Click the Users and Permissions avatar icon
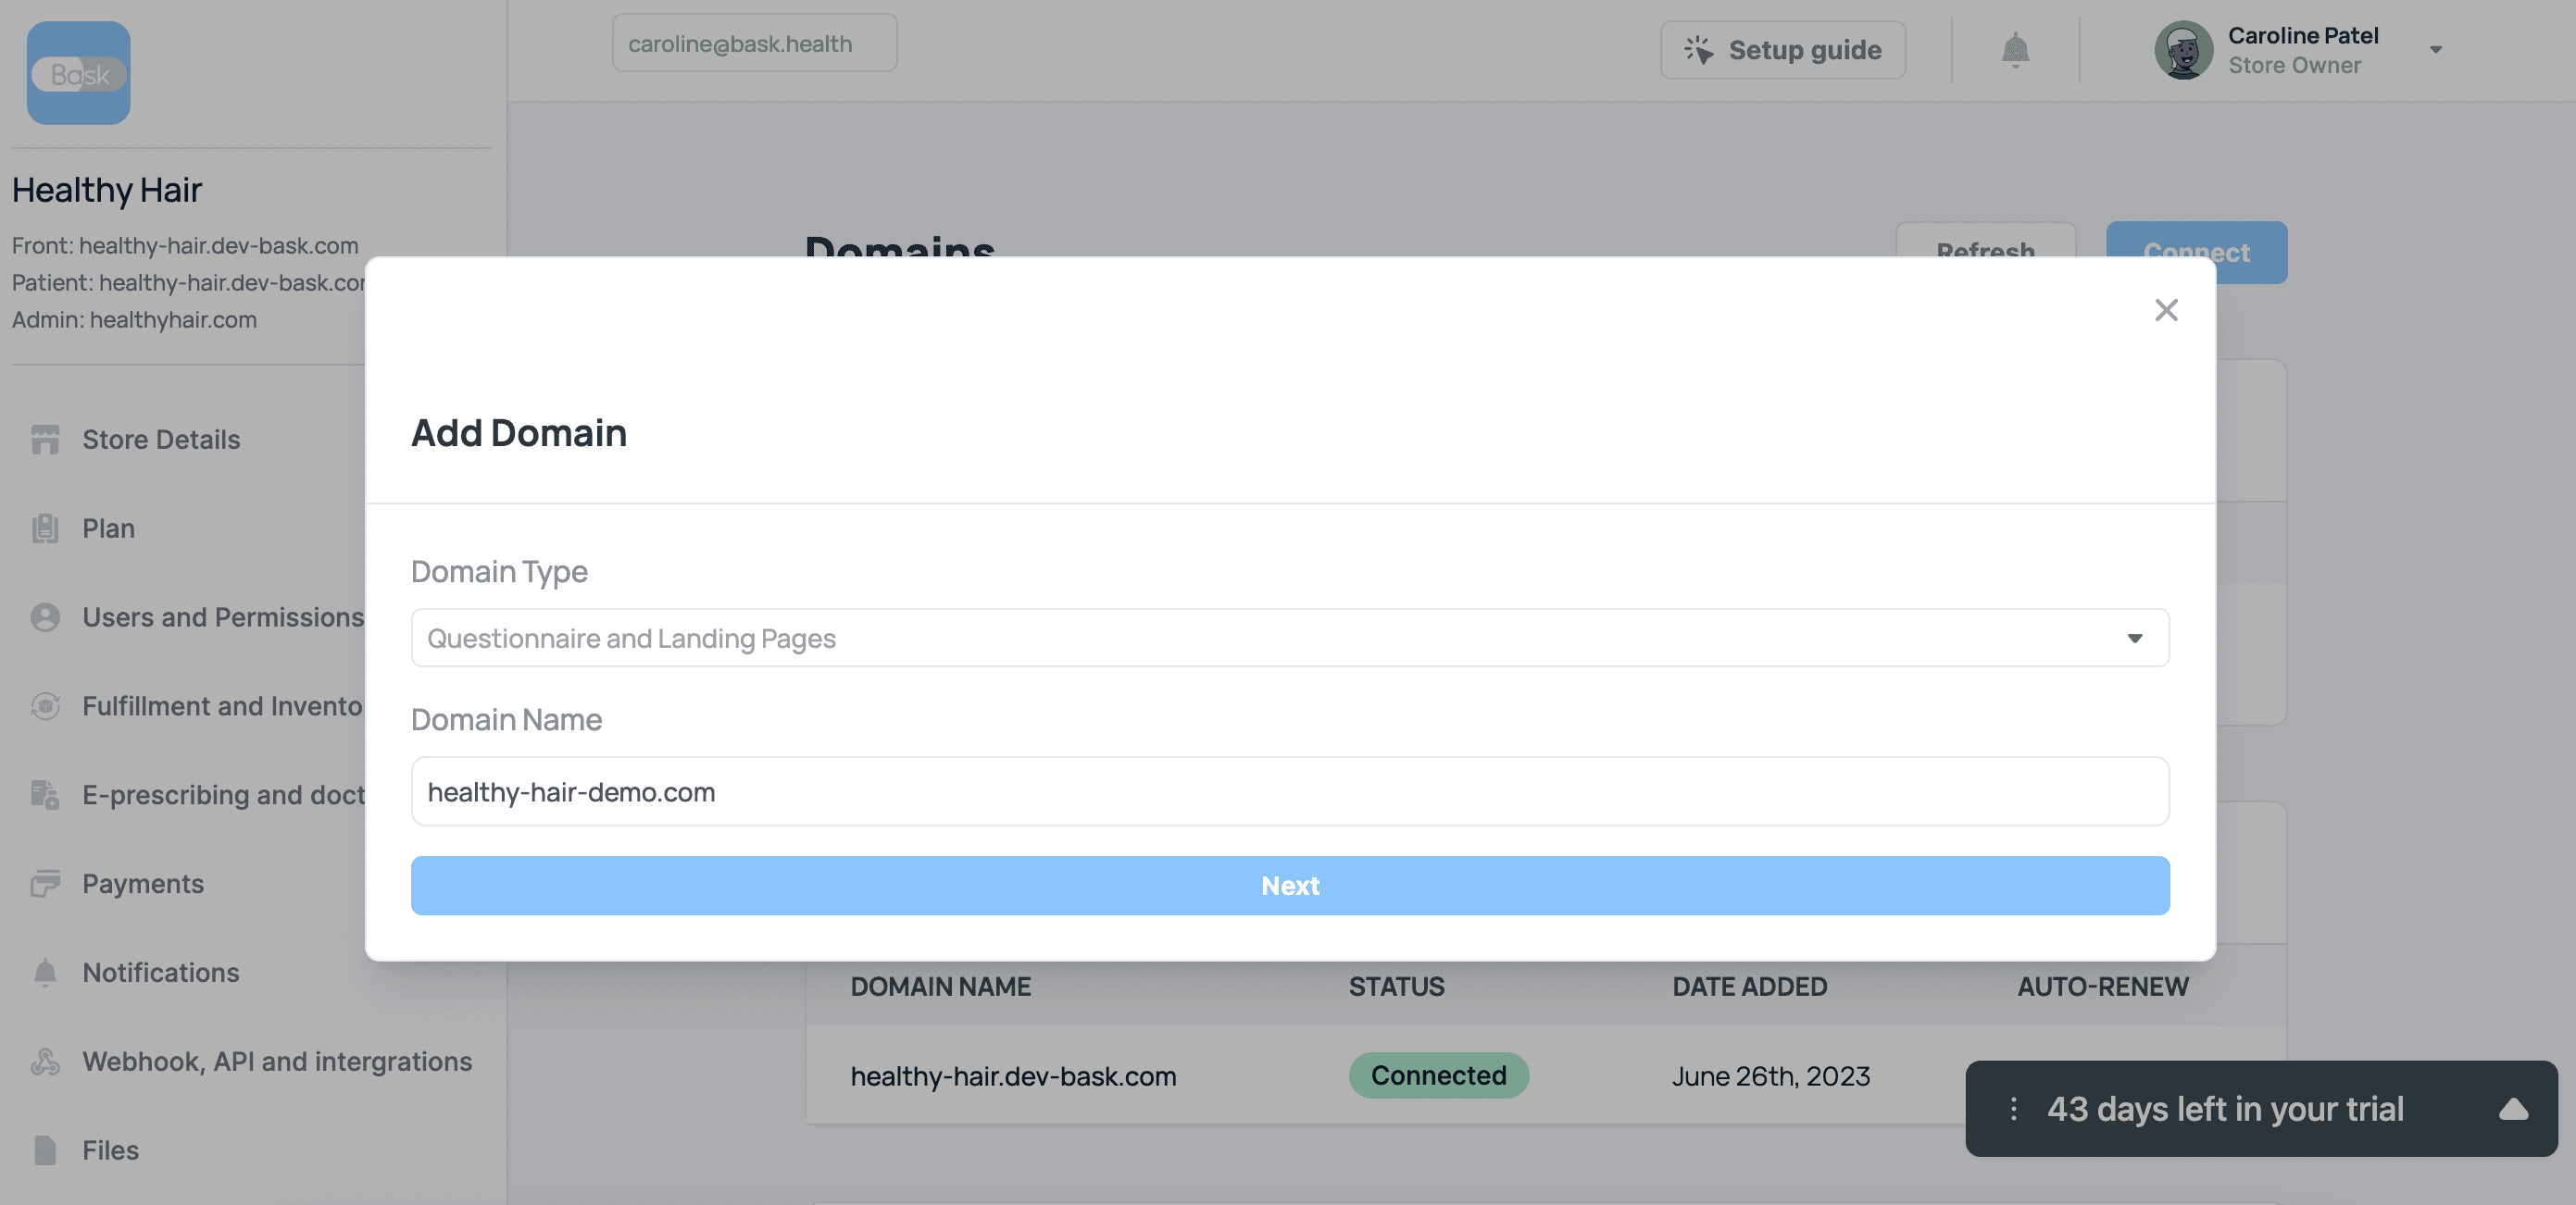The width and height of the screenshot is (2576, 1205). tap(45, 617)
